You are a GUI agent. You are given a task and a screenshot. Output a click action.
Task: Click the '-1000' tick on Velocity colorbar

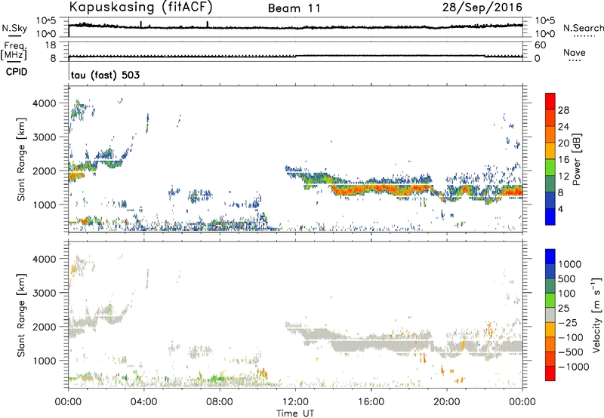click(573, 367)
